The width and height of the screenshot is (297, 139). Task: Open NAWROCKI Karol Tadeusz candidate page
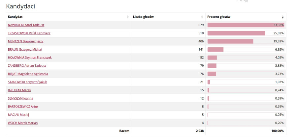click(x=26, y=25)
